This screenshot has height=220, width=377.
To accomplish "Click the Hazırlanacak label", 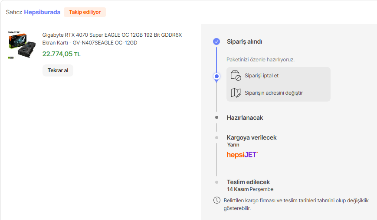I will [245, 118].
